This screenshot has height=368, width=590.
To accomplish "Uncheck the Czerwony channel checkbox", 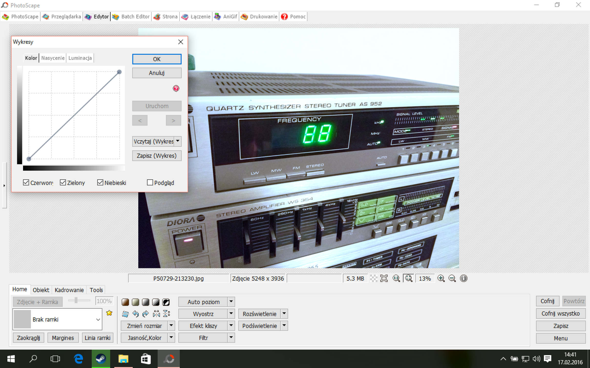I will coord(26,182).
